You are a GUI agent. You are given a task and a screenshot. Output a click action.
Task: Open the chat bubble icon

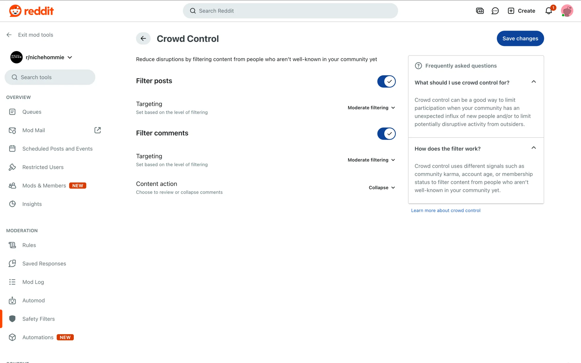coord(495,11)
